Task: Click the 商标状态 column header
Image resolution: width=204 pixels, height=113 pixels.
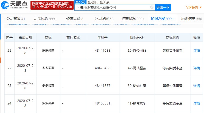Action: pos(172,38)
